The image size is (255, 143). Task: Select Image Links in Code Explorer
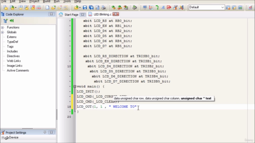[x=15, y=66]
